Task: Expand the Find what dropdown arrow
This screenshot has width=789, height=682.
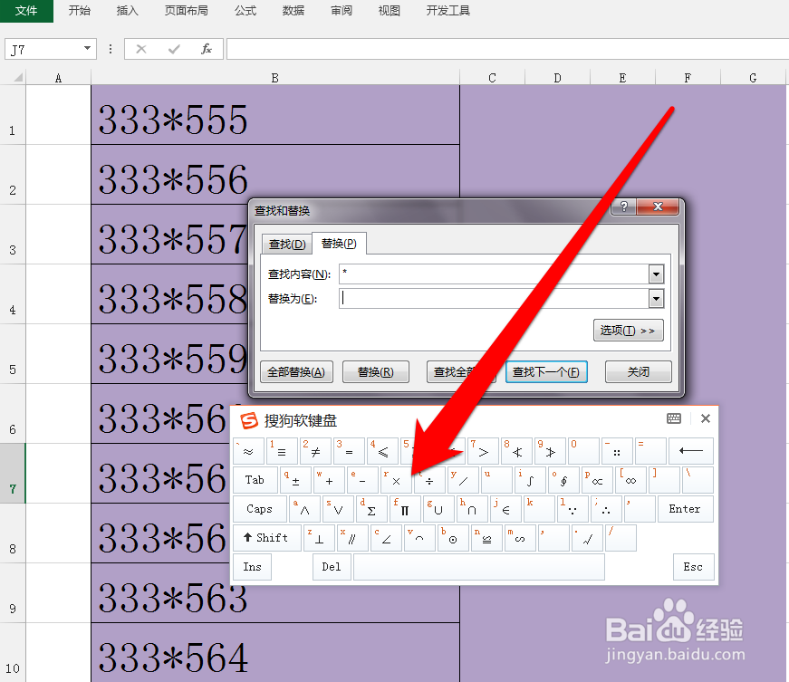Action: [x=656, y=274]
